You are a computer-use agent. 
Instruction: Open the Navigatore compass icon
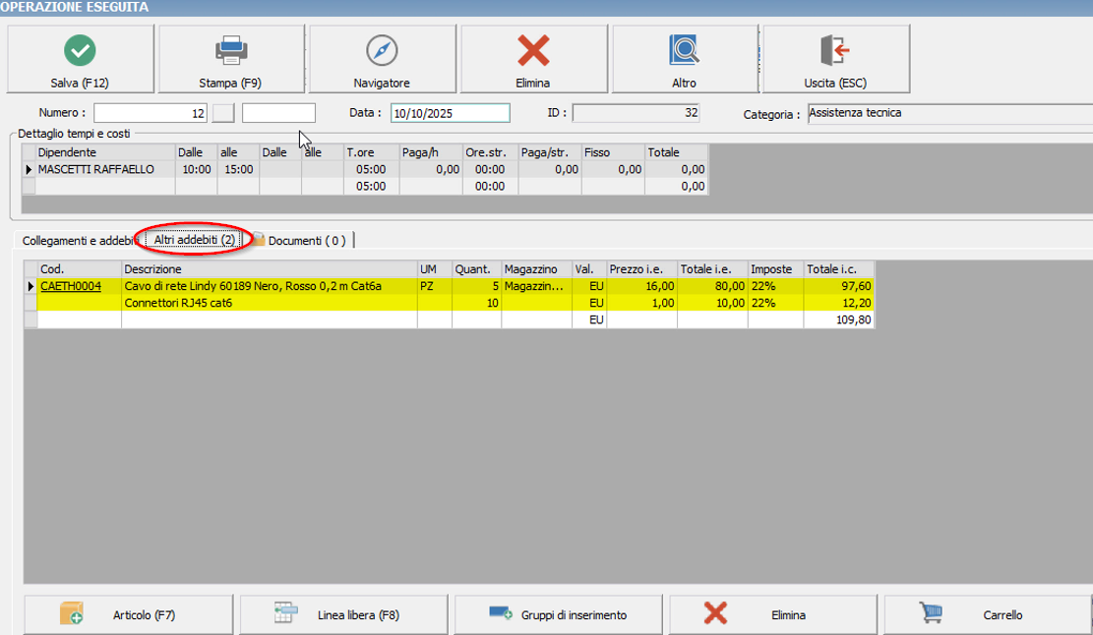click(x=382, y=50)
